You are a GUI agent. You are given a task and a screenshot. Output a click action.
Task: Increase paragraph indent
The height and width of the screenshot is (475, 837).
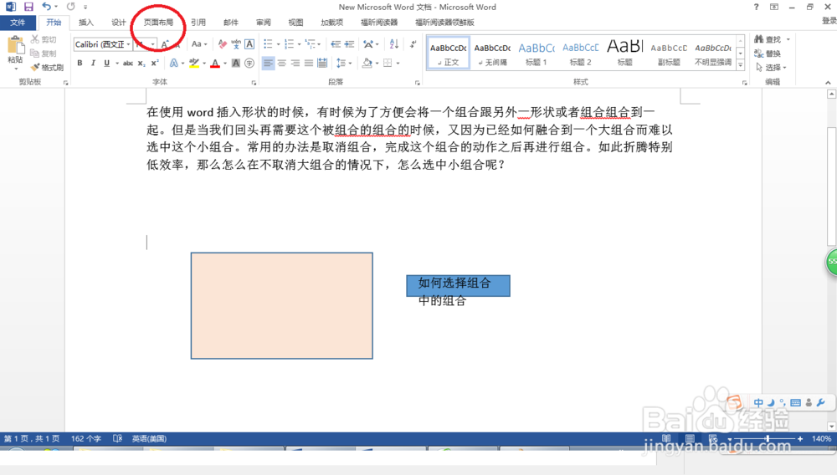click(349, 44)
